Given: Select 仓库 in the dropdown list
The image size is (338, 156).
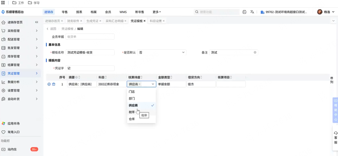Looking at the screenshot, I should 141,119.
